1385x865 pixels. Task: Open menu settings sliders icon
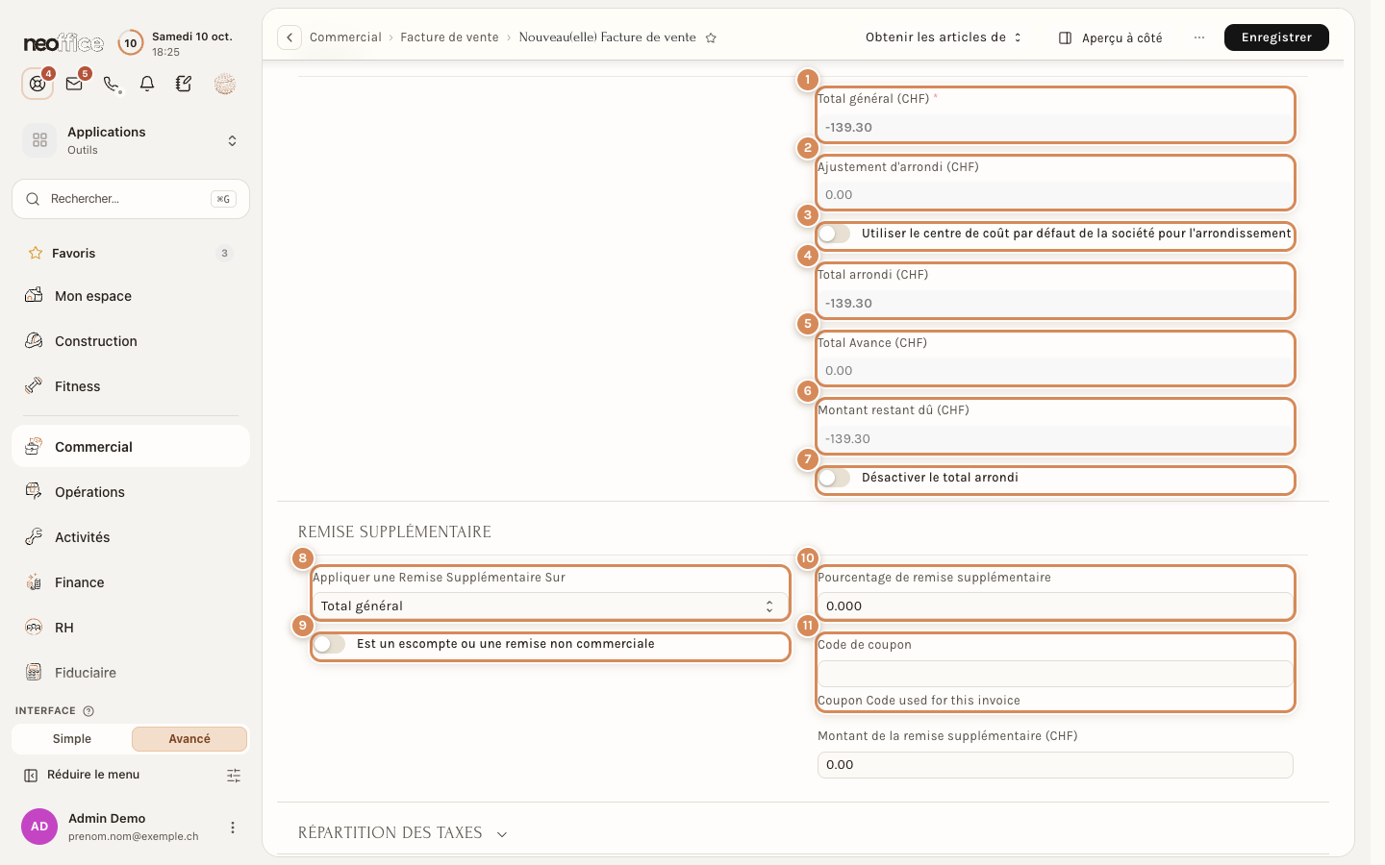click(x=234, y=775)
